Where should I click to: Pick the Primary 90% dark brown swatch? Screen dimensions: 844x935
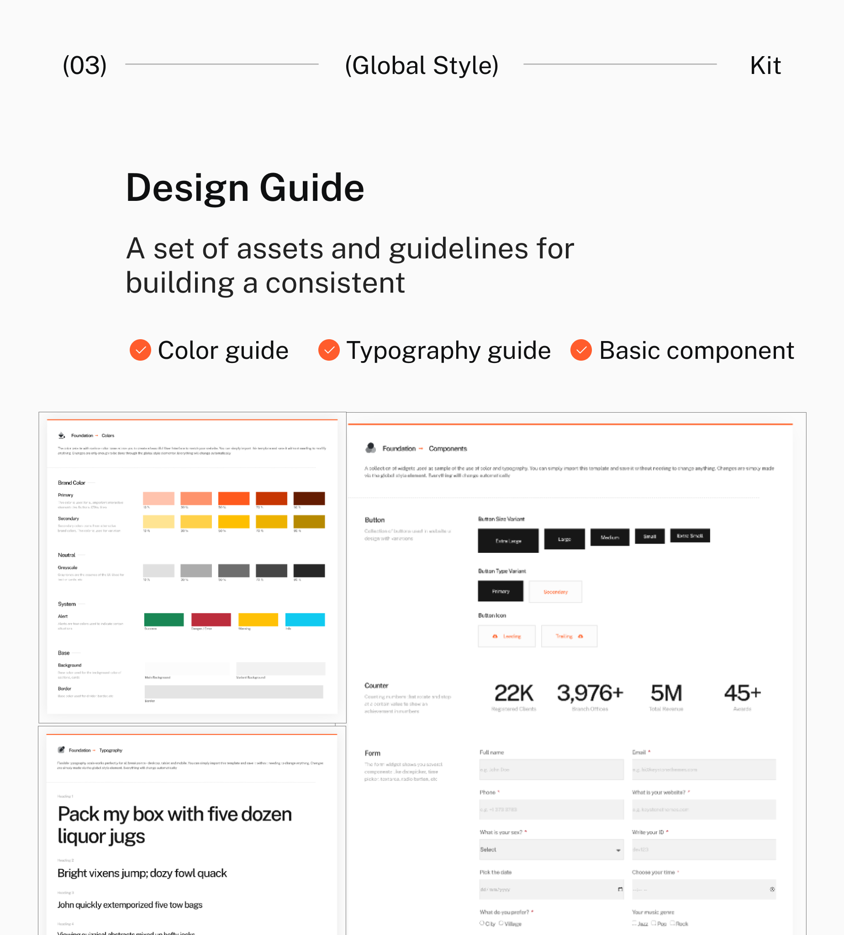click(309, 499)
